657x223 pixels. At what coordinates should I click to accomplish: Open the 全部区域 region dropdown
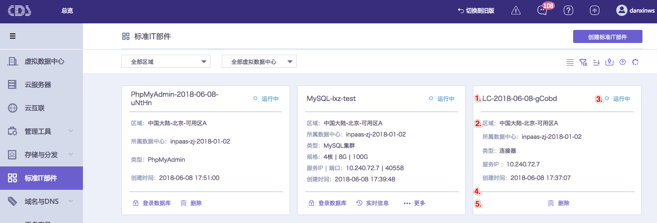click(x=166, y=61)
